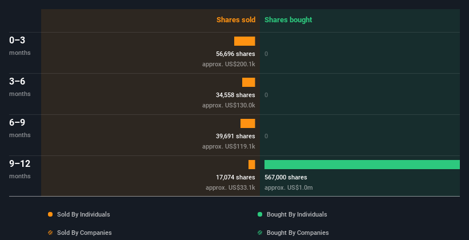Screen dimensions: 469x240
Task: Click the zero bought value in 3–6 months row
Action: tap(266, 95)
